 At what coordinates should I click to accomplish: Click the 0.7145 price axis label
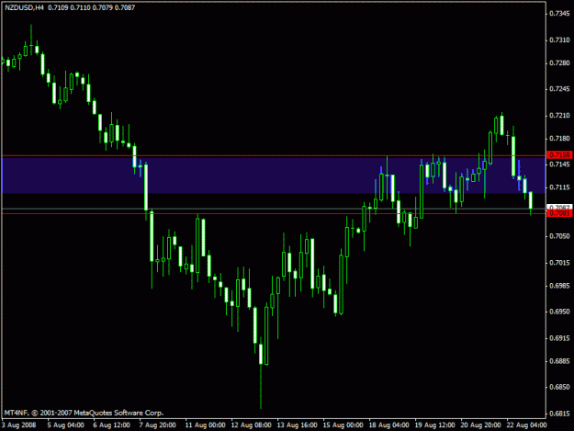tap(559, 164)
